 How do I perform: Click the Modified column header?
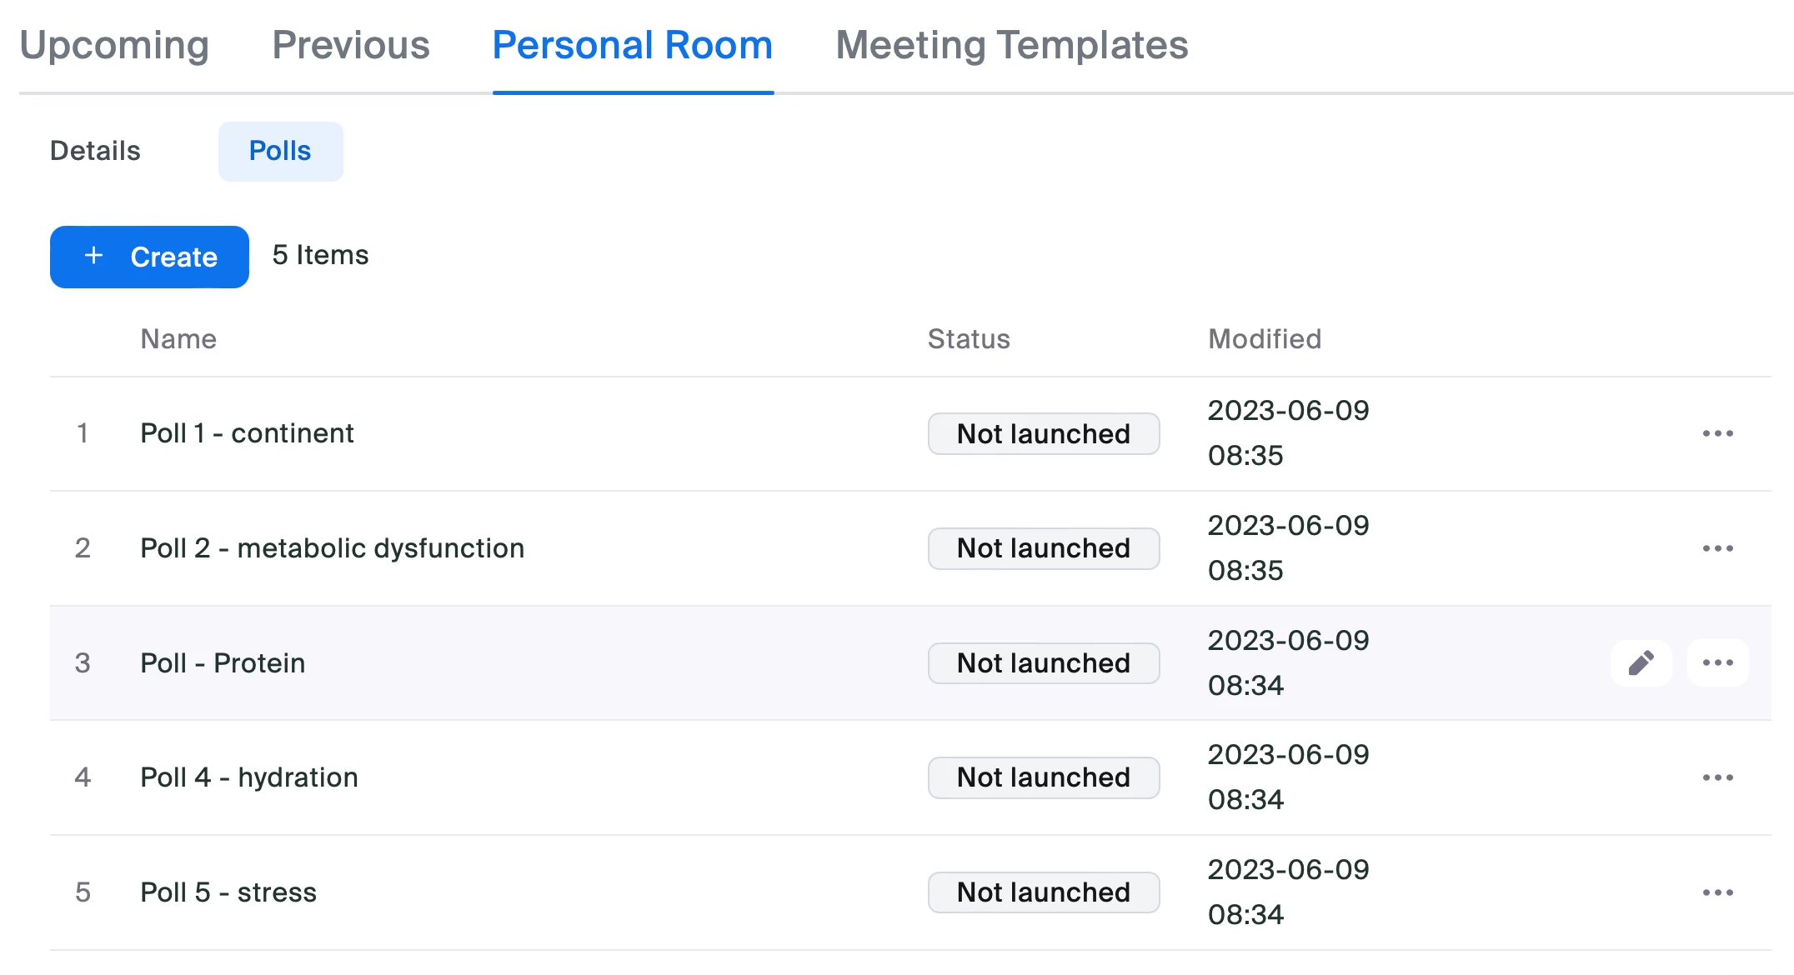click(x=1264, y=339)
